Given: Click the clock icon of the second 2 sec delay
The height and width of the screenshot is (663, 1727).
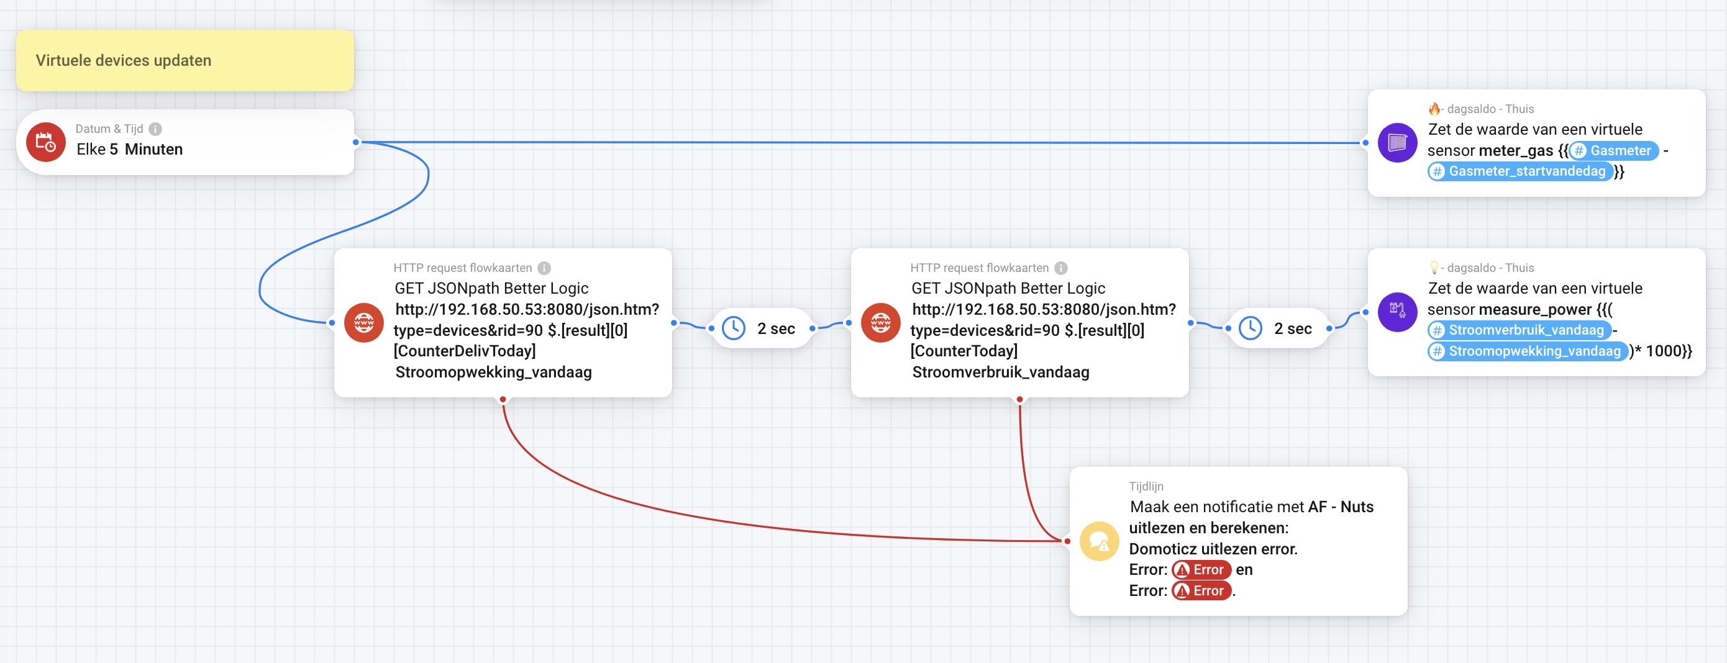Looking at the screenshot, I should click(1251, 328).
